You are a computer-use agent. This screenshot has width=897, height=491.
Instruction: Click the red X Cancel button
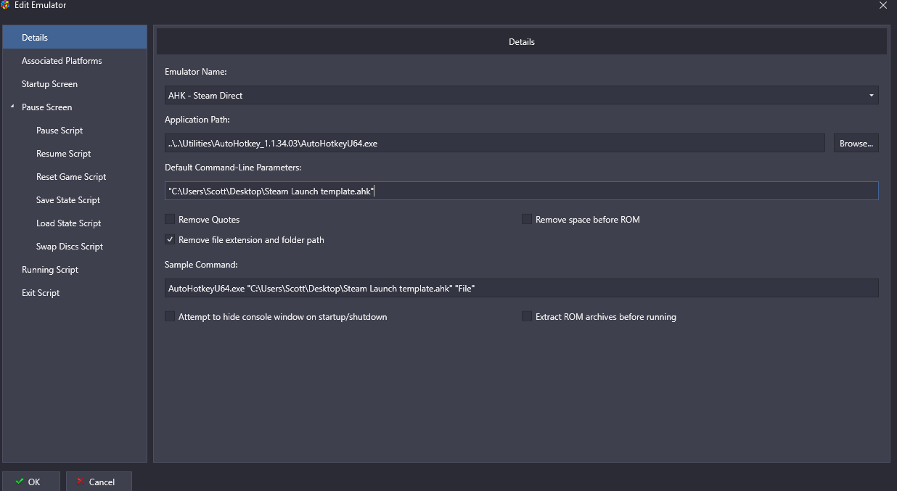point(99,482)
